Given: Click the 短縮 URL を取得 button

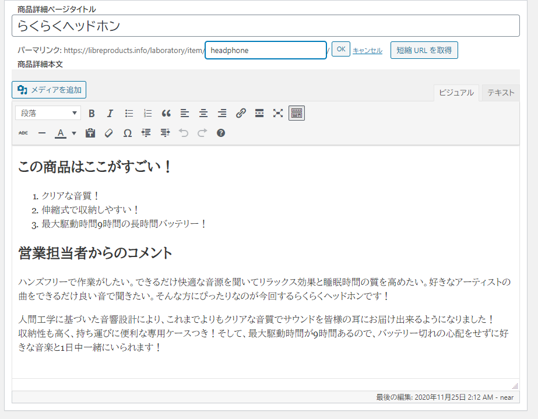Looking at the screenshot, I should click(424, 50).
